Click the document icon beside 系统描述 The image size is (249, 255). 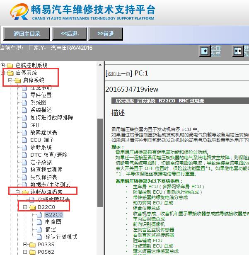[24, 110]
